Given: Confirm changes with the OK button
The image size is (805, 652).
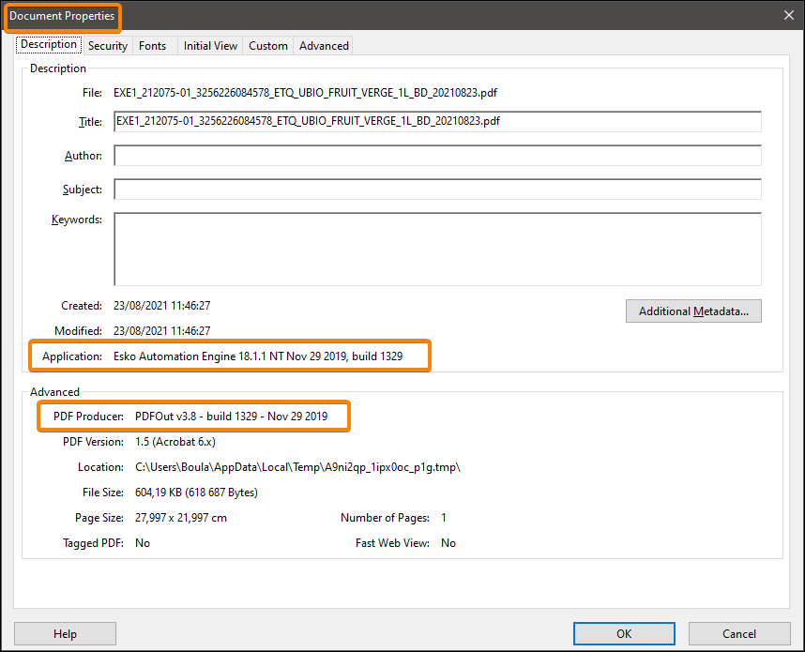Looking at the screenshot, I should tap(623, 633).
